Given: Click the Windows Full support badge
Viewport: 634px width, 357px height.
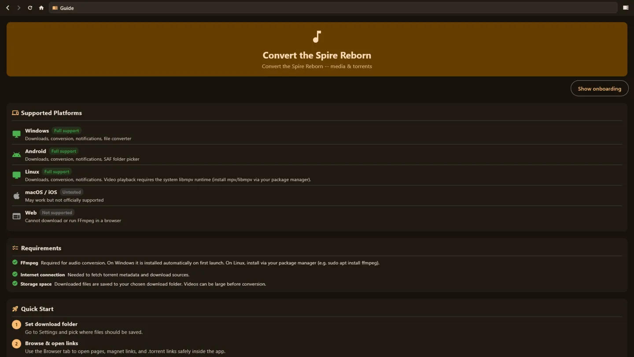Looking at the screenshot, I should (66, 130).
